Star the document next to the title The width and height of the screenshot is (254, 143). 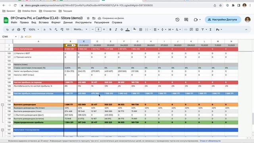88,18
